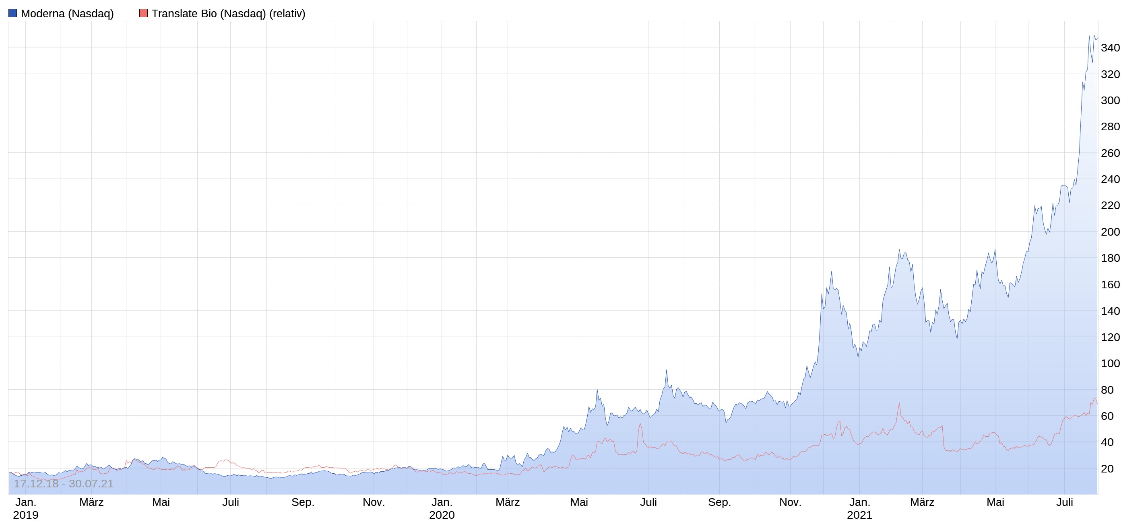Click the 260 value on price axis

(1110, 153)
